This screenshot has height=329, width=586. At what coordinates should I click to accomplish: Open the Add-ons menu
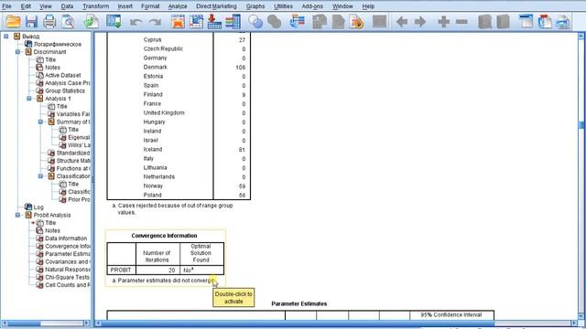pos(312,6)
